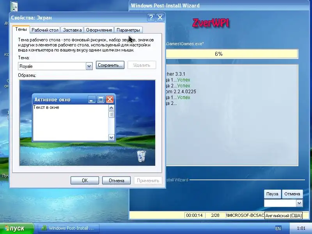Screen dimensions: 312x234
Task: Click the Сохранить... button
Action: coord(110,65)
